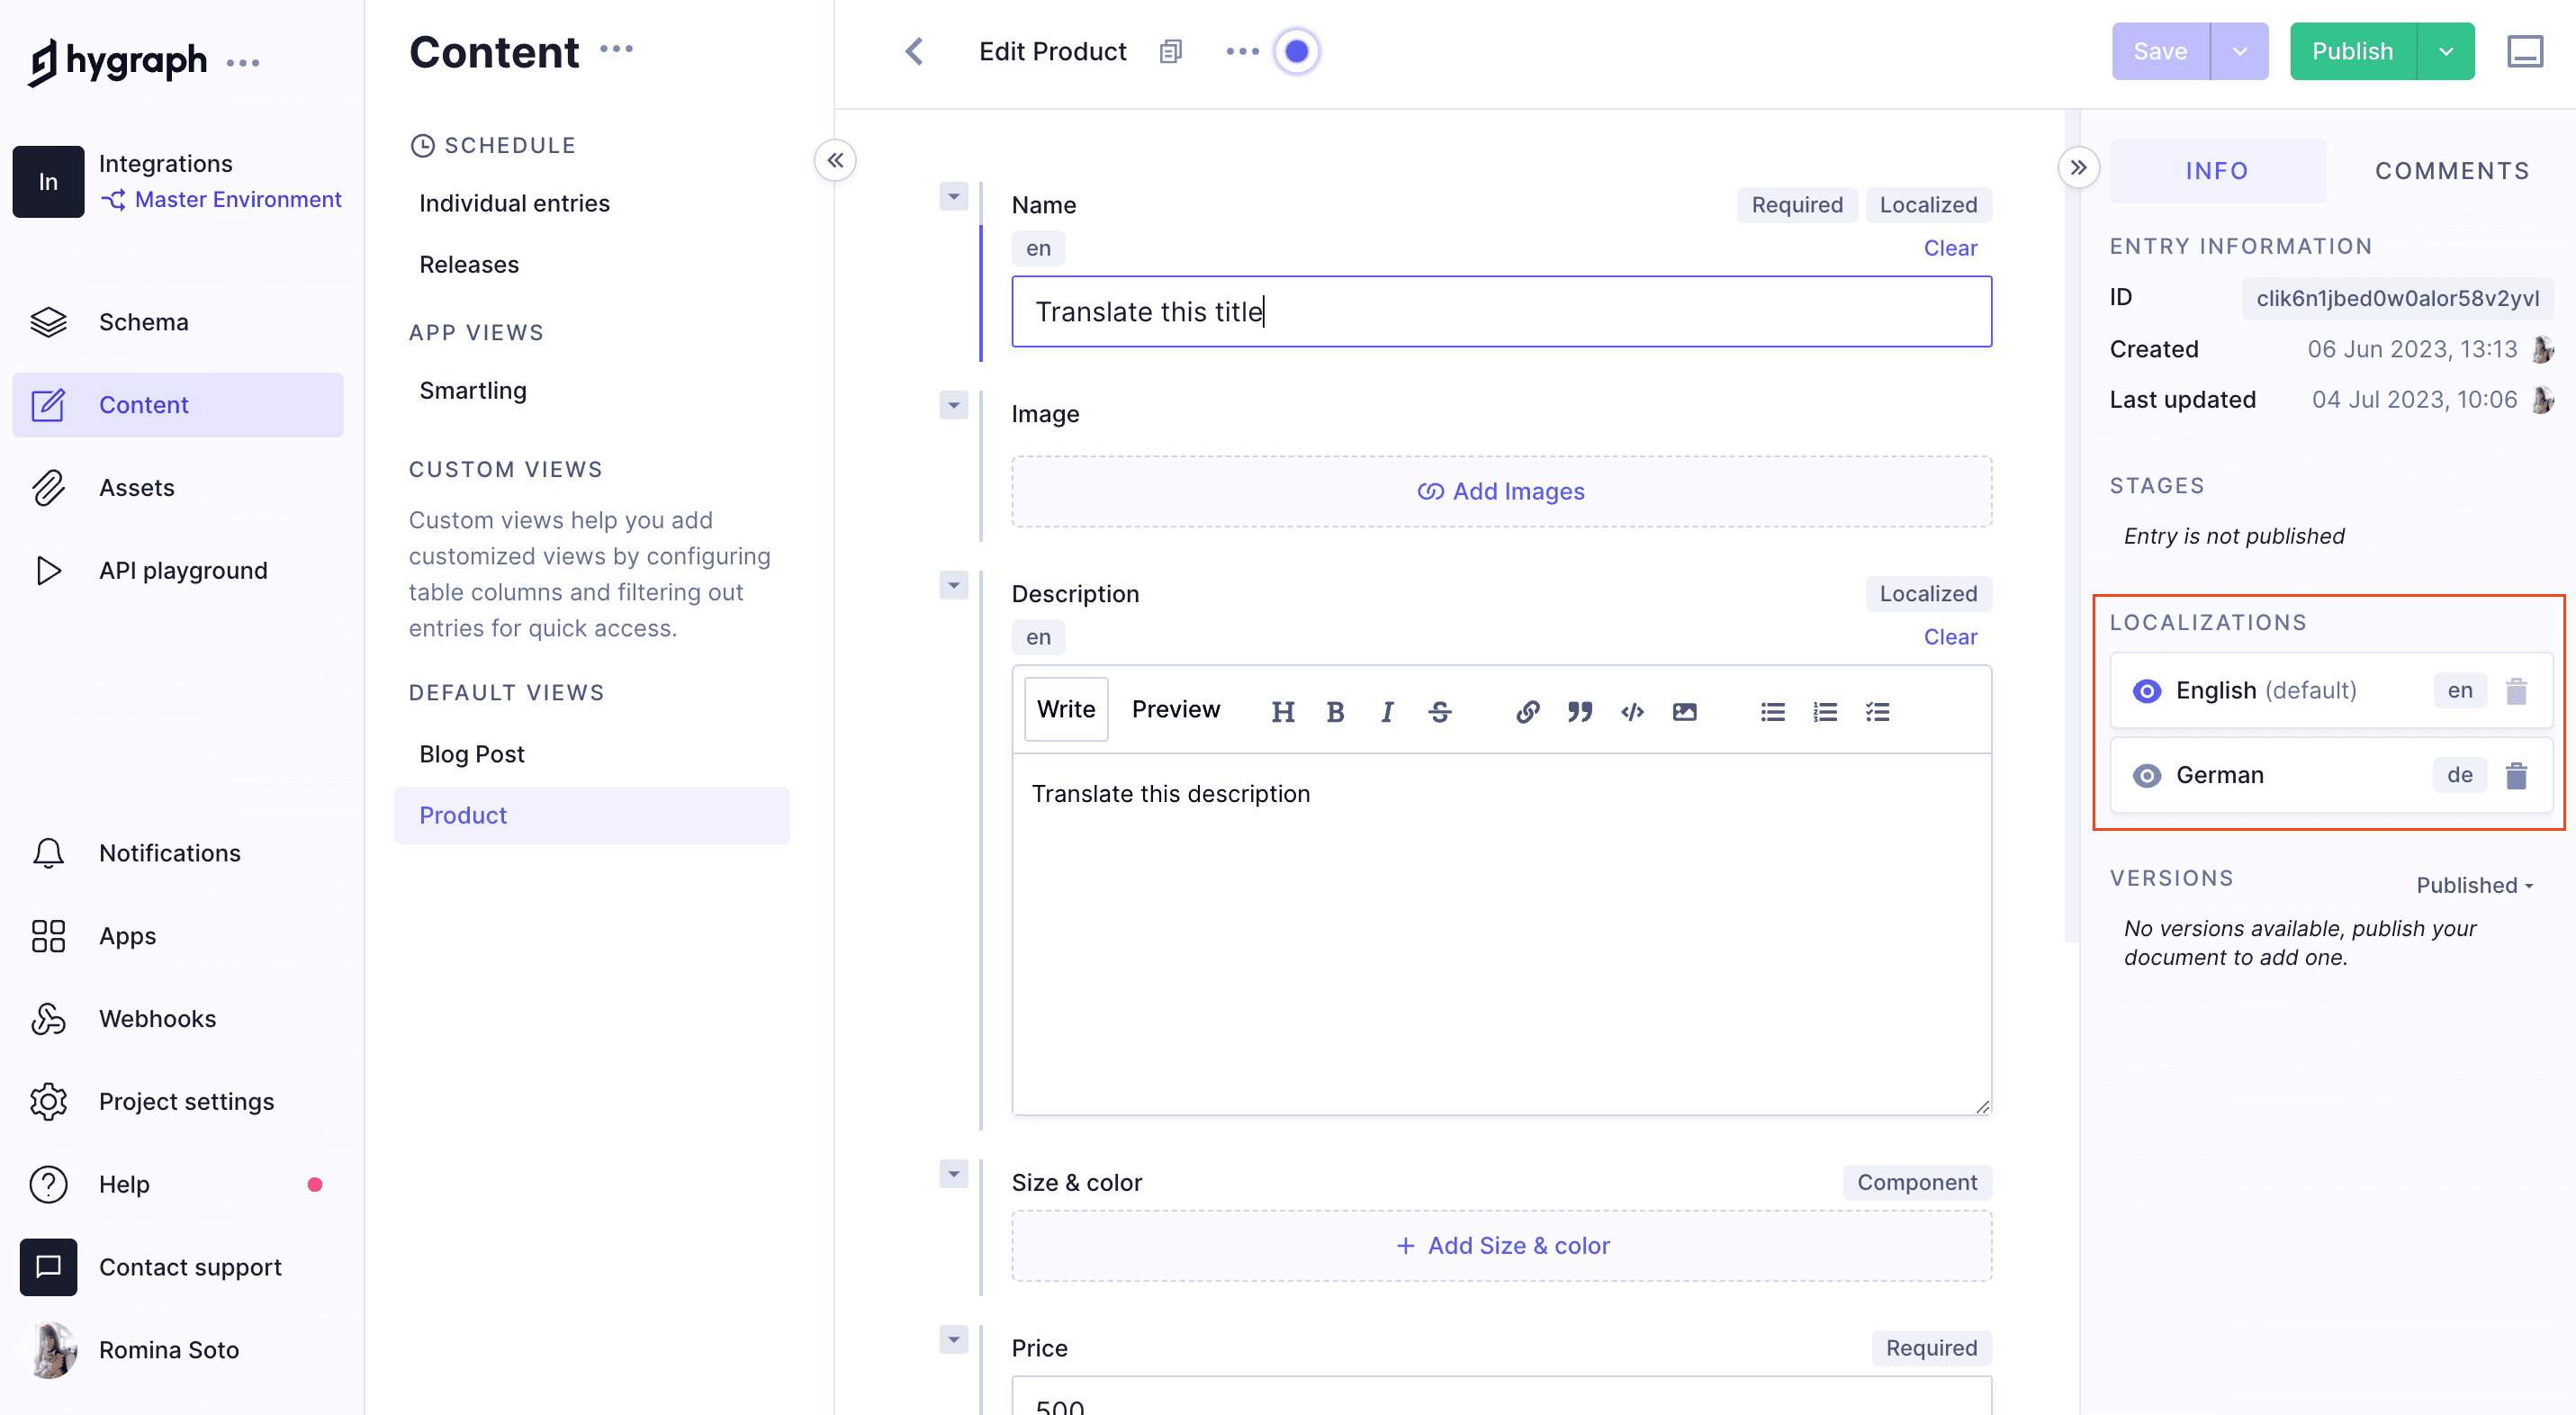Toggle strikethrough formatting in description editor

pos(1439,712)
